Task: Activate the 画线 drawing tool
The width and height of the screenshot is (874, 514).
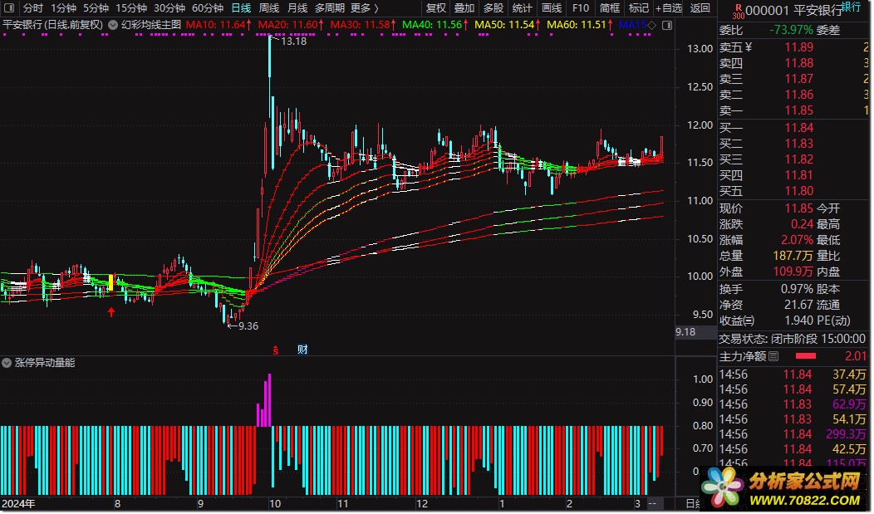Action: click(552, 7)
